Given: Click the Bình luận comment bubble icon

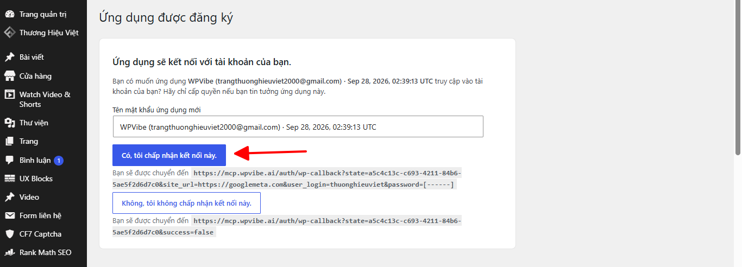Looking at the screenshot, I should 10,160.
